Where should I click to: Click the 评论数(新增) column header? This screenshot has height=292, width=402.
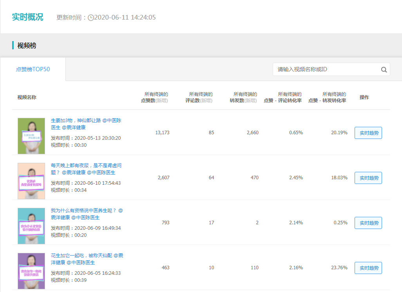(x=199, y=97)
